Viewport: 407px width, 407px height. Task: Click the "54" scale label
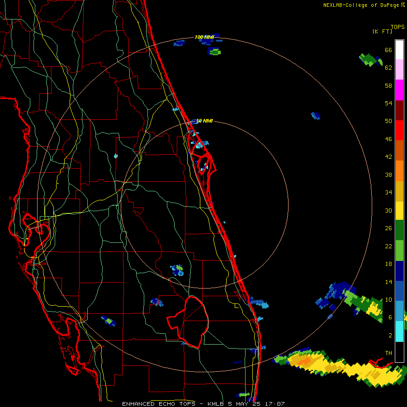point(388,103)
